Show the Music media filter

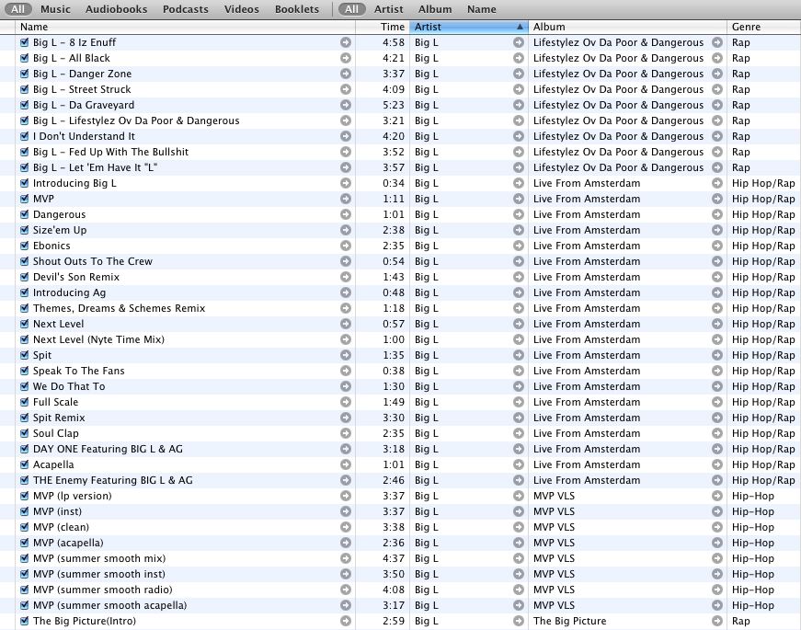[x=55, y=9]
